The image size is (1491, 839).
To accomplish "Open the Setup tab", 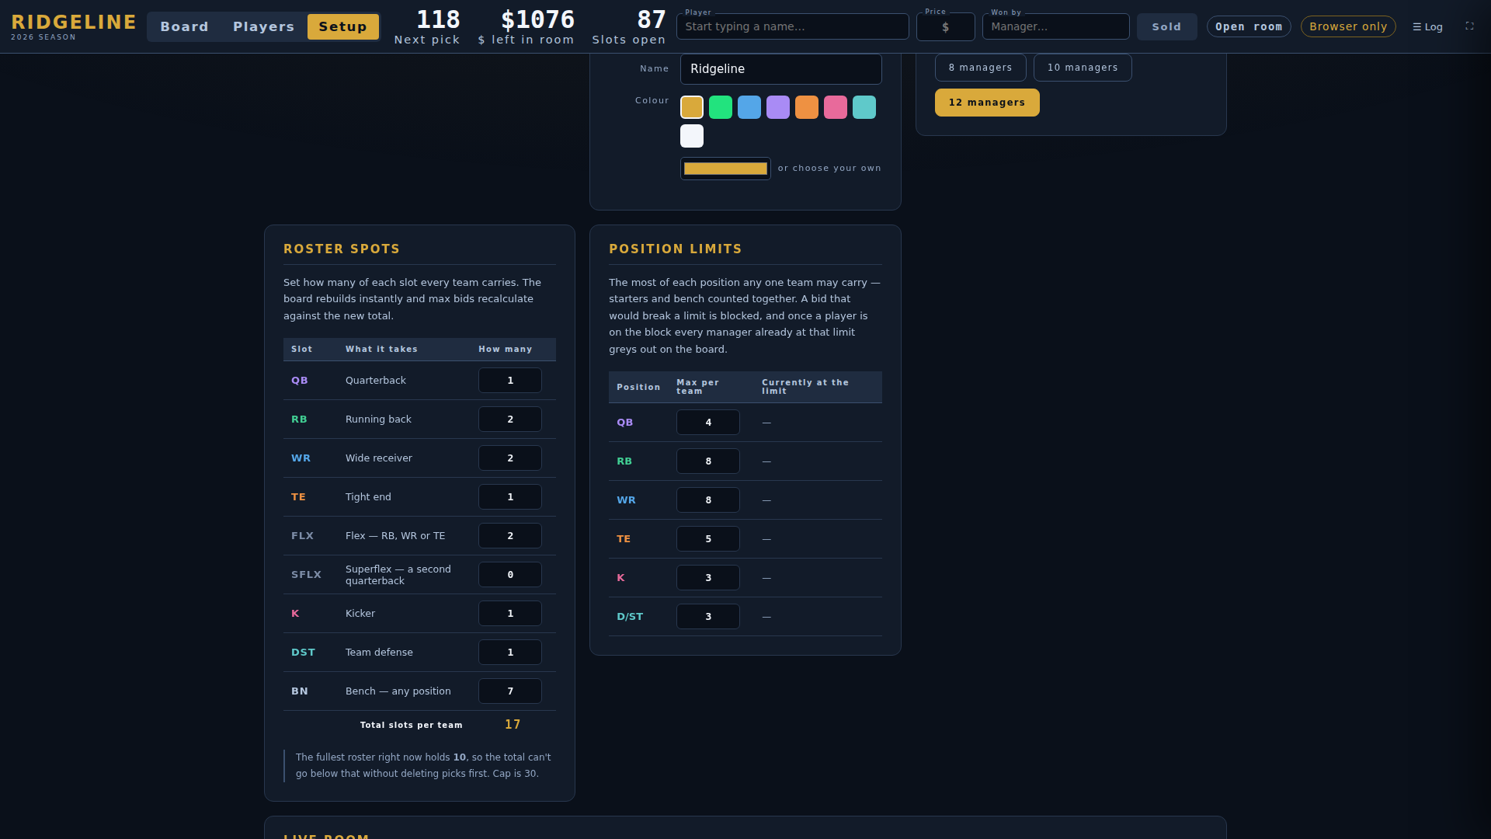I will click(343, 26).
